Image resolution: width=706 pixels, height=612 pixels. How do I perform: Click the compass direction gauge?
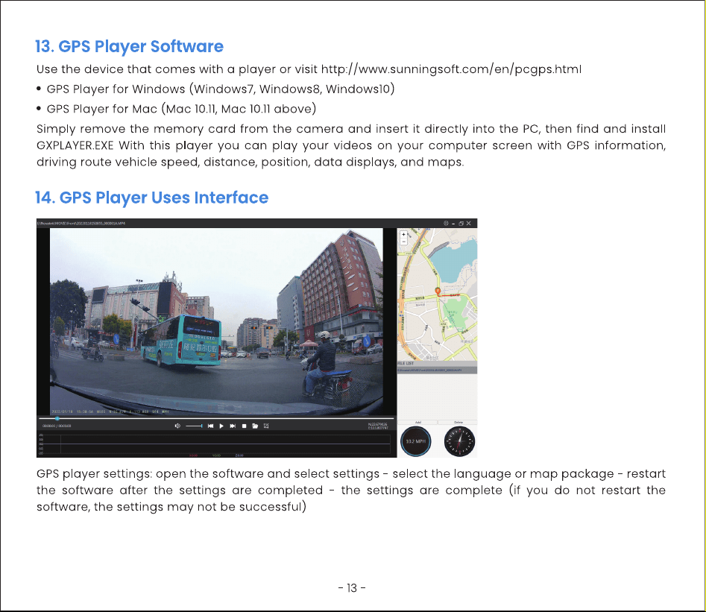[459, 441]
